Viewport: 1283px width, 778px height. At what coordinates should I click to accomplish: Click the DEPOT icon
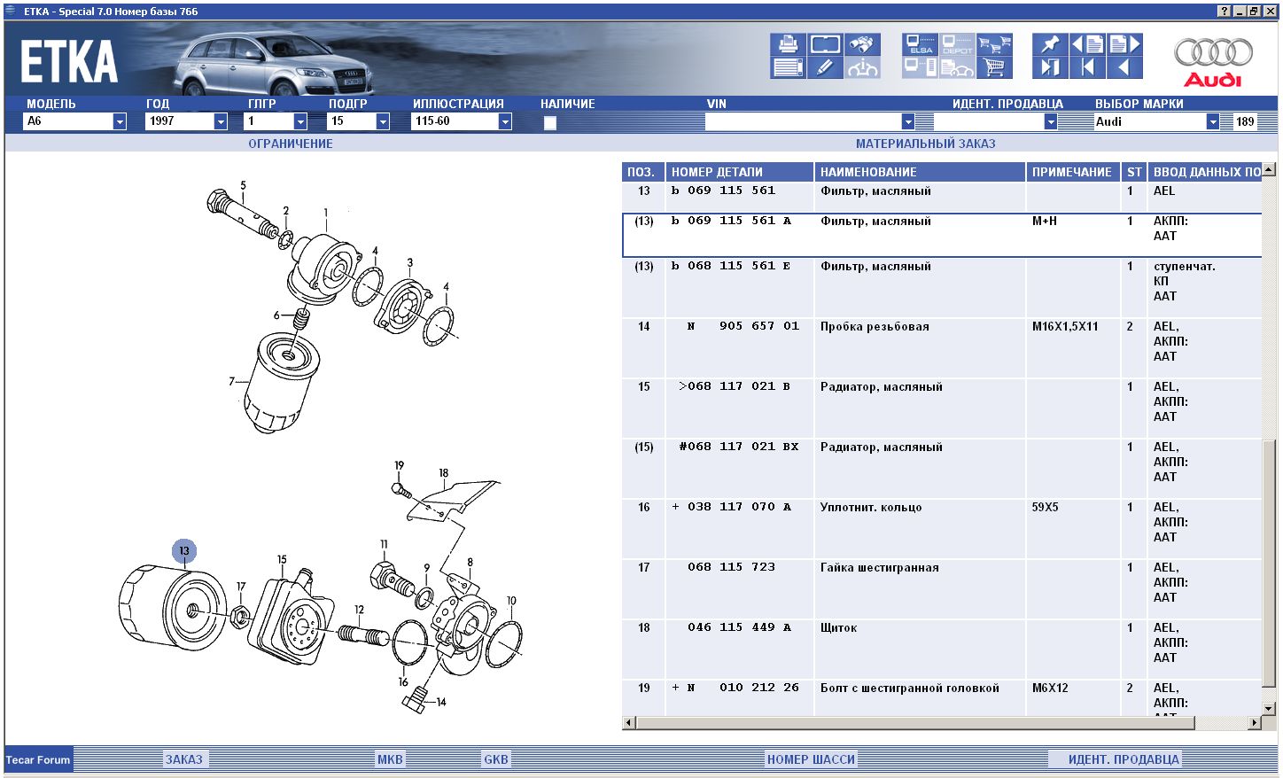coord(957,44)
